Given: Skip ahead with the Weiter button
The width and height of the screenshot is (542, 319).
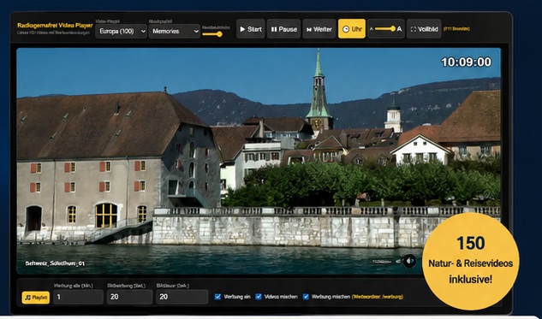Looking at the screenshot, I should pos(319,29).
